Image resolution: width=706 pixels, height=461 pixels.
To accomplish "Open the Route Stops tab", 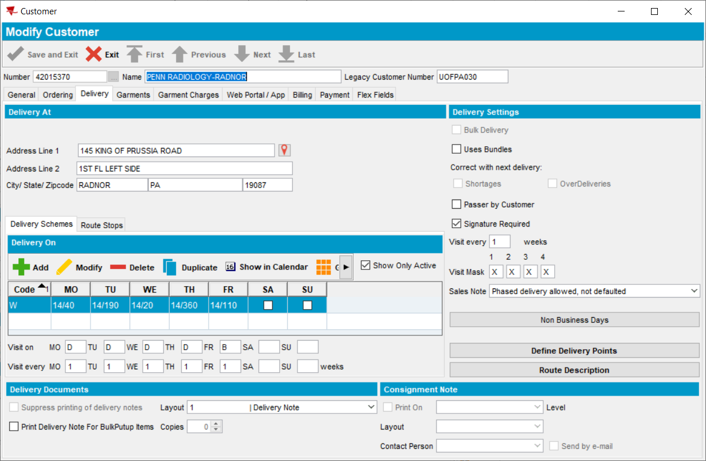I will [101, 225].
